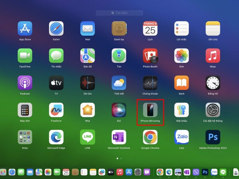Launch Google Chrome from Launchpad
239x179 pixels.
tap(150, 137)
